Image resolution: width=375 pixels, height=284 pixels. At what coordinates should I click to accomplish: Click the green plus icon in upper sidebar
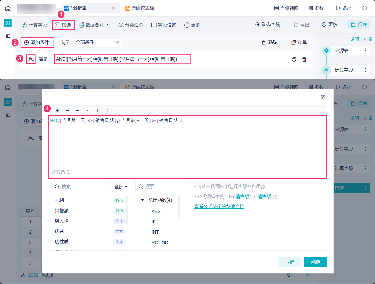point(8,23)
